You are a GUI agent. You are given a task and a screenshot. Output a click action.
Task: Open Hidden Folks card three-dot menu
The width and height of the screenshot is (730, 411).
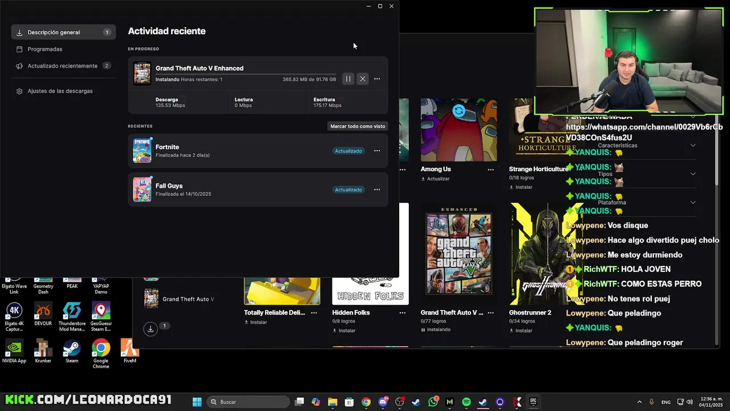[402, 313]
